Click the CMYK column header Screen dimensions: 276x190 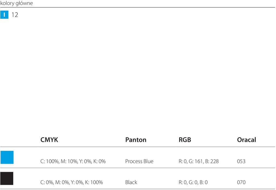(49, 140)
